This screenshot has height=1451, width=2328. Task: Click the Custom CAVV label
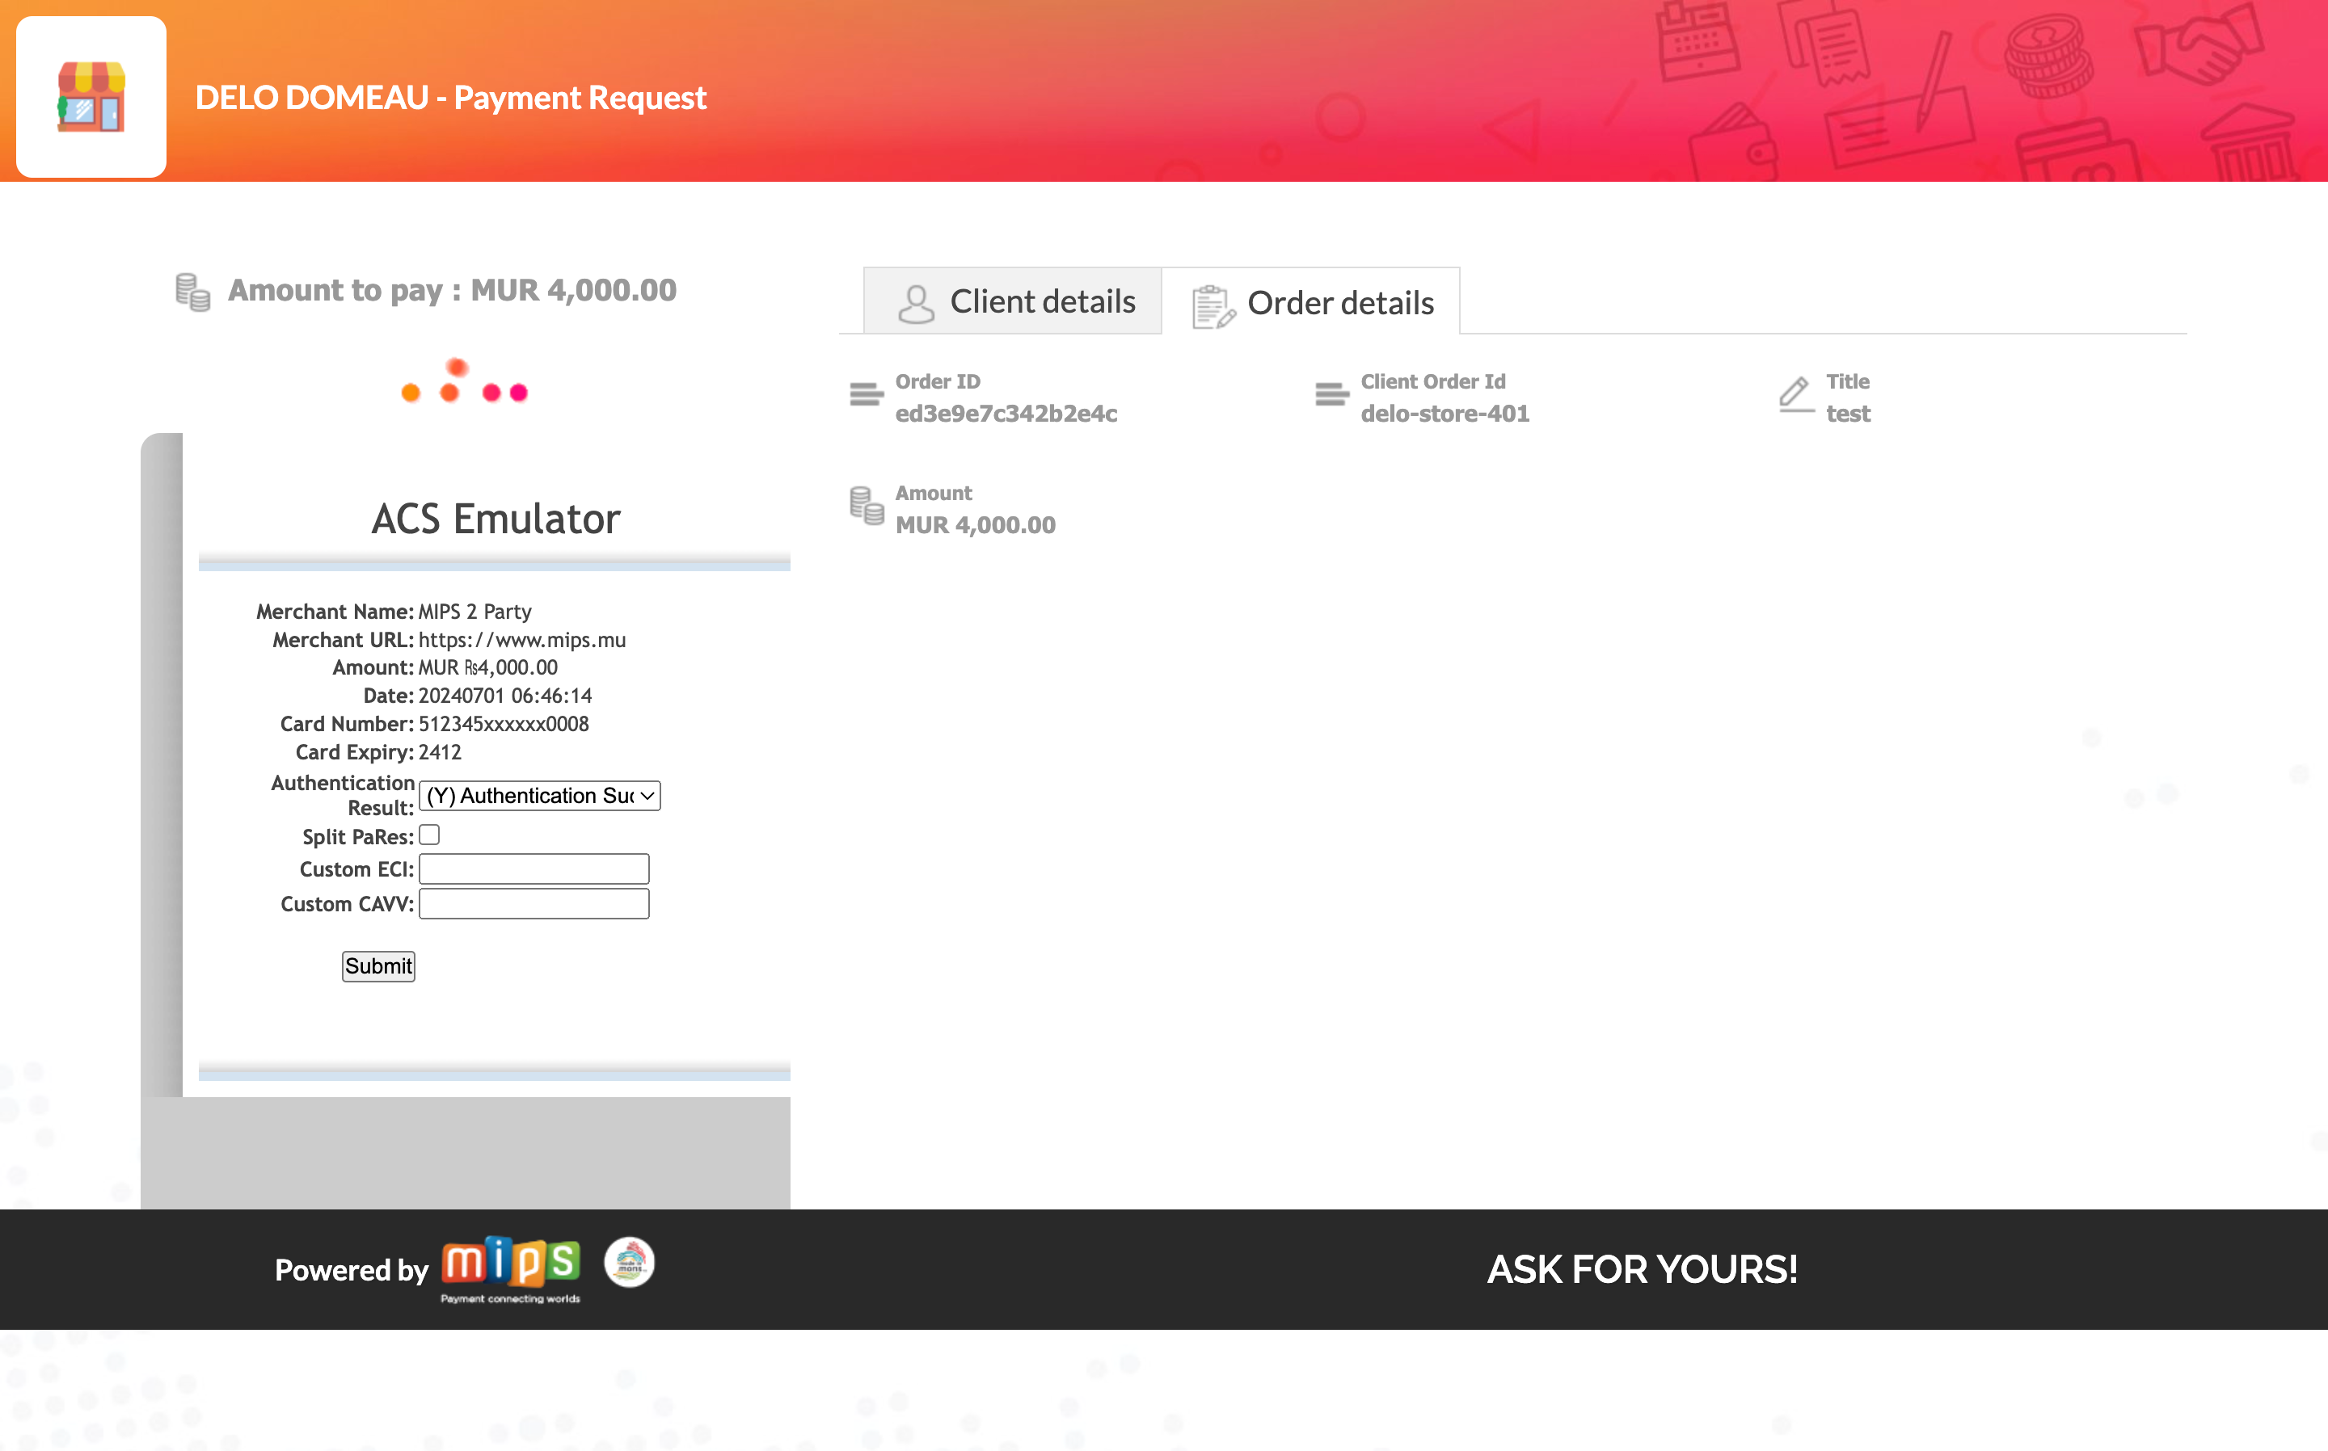(x=348, y=904)
